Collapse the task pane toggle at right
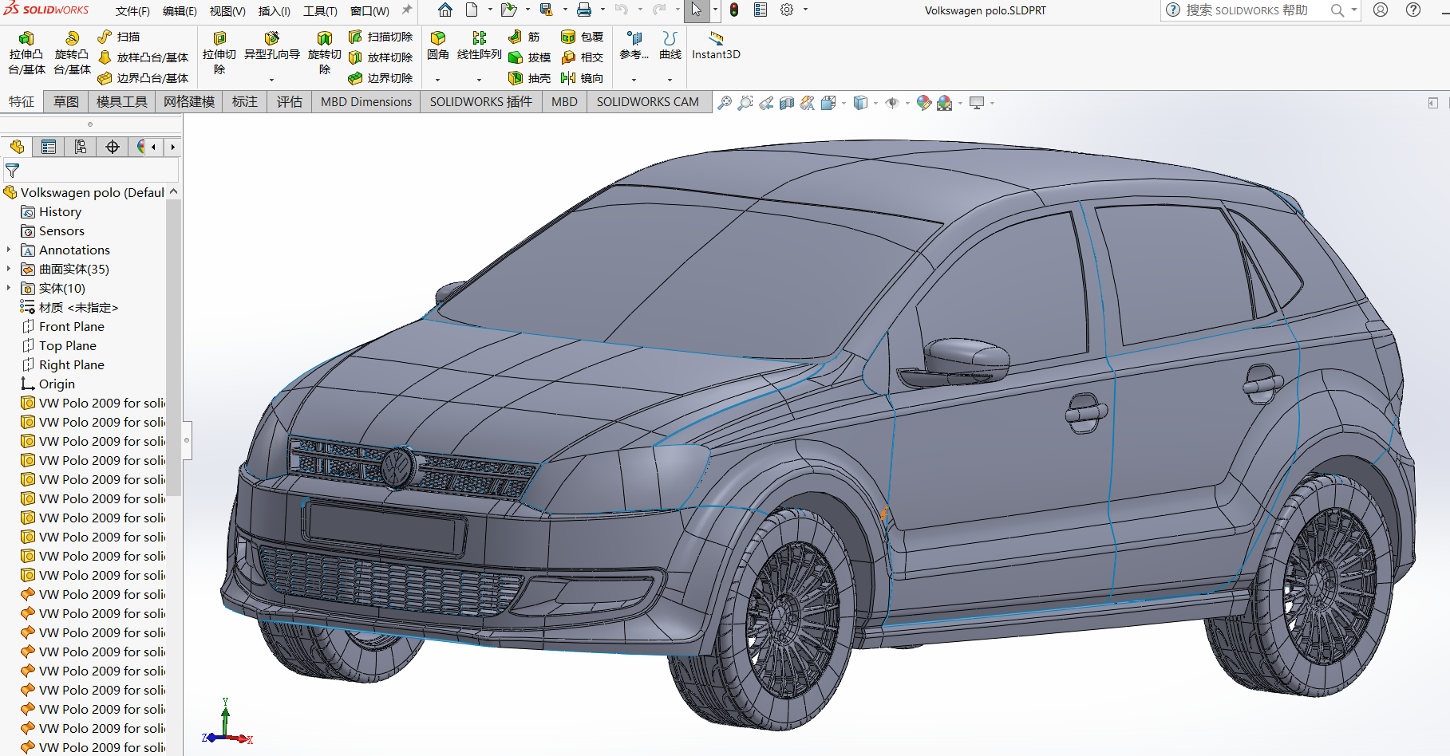1450x756 pixels. [1433, 103]
